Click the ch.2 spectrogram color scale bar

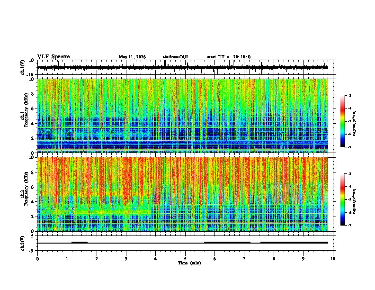tap(343, 199)
